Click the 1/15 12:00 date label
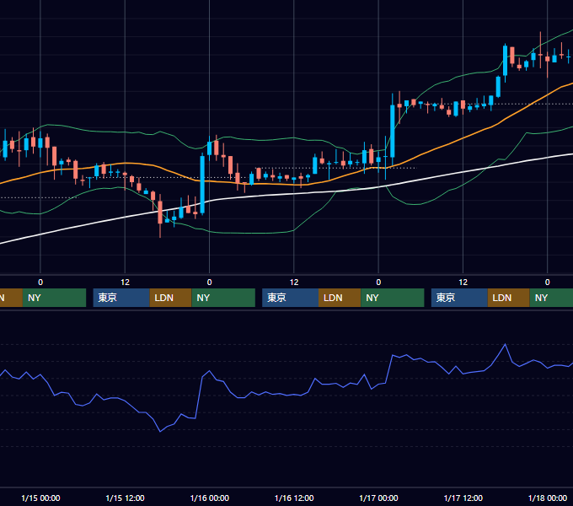This screenshot has width=573, height=506. [125, 498]
